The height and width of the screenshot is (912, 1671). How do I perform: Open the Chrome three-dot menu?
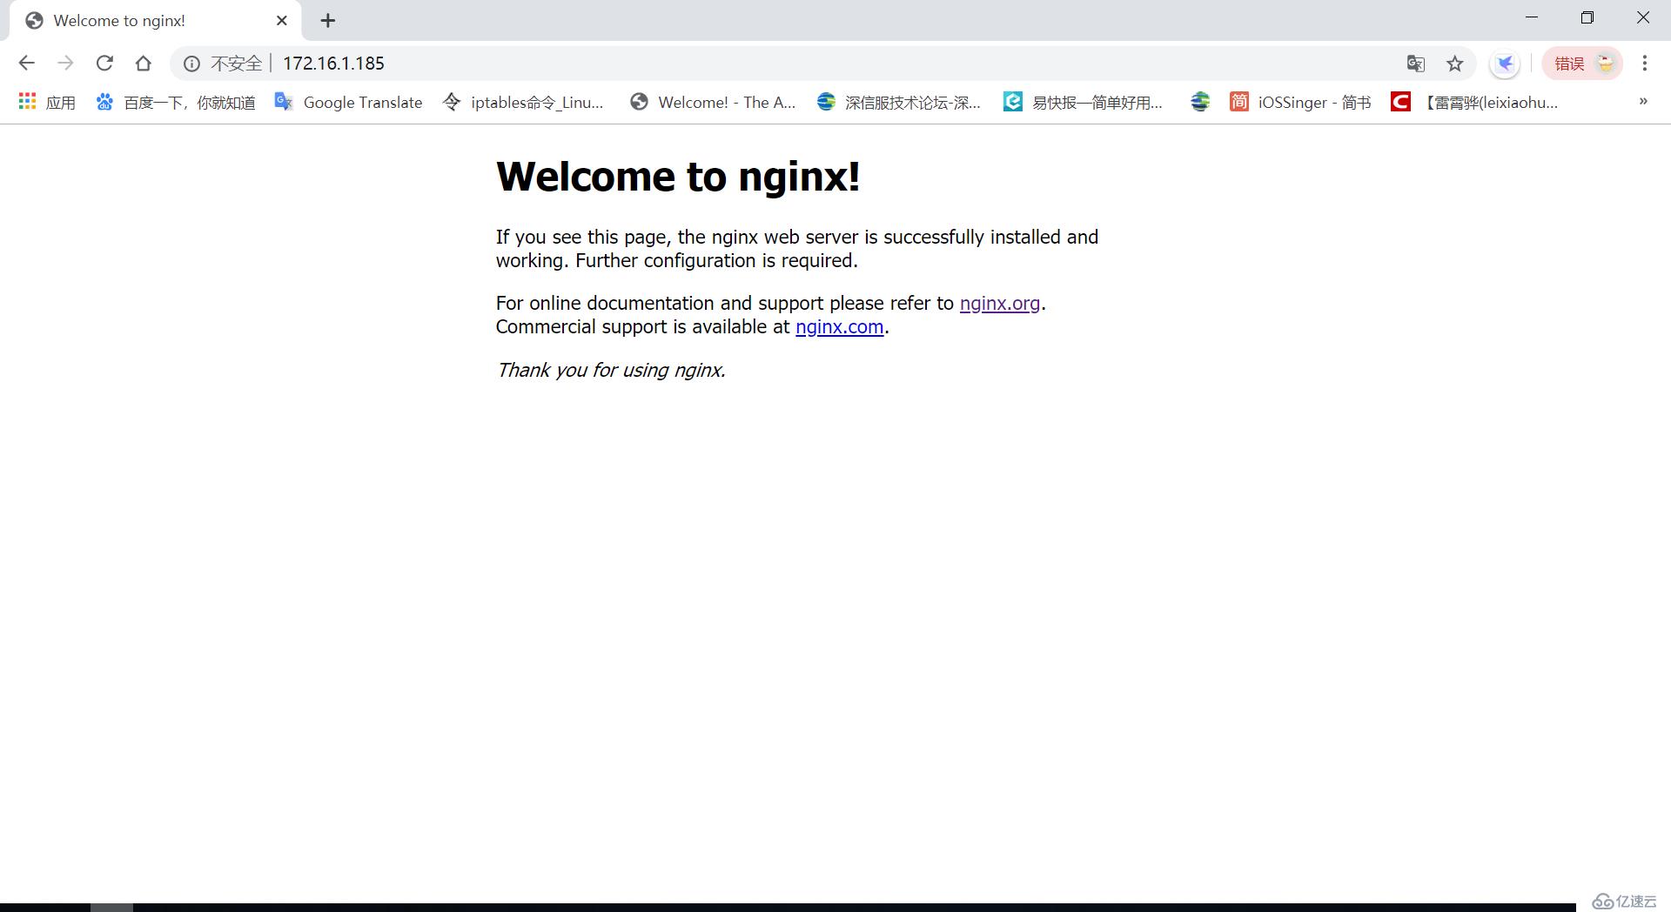1645,64
